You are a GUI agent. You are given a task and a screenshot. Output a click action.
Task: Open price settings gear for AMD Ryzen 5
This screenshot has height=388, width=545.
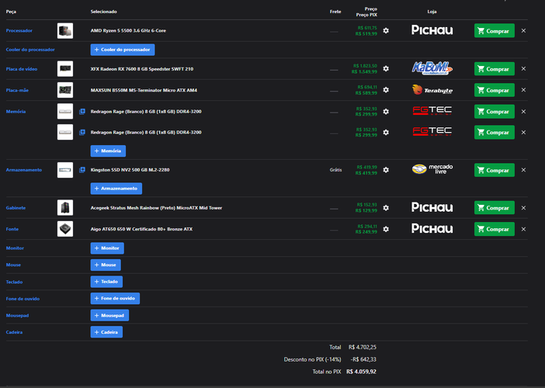(386, 30)
